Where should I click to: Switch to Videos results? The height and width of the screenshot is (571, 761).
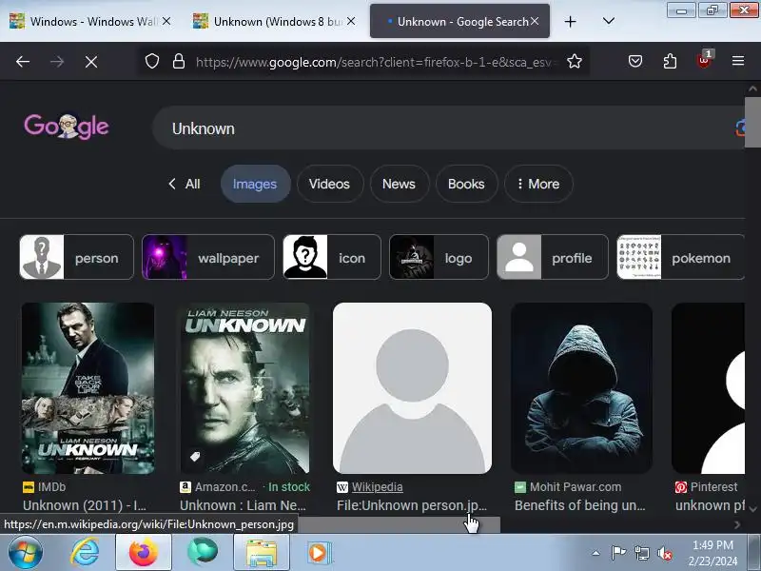click(x=329, y=184)
